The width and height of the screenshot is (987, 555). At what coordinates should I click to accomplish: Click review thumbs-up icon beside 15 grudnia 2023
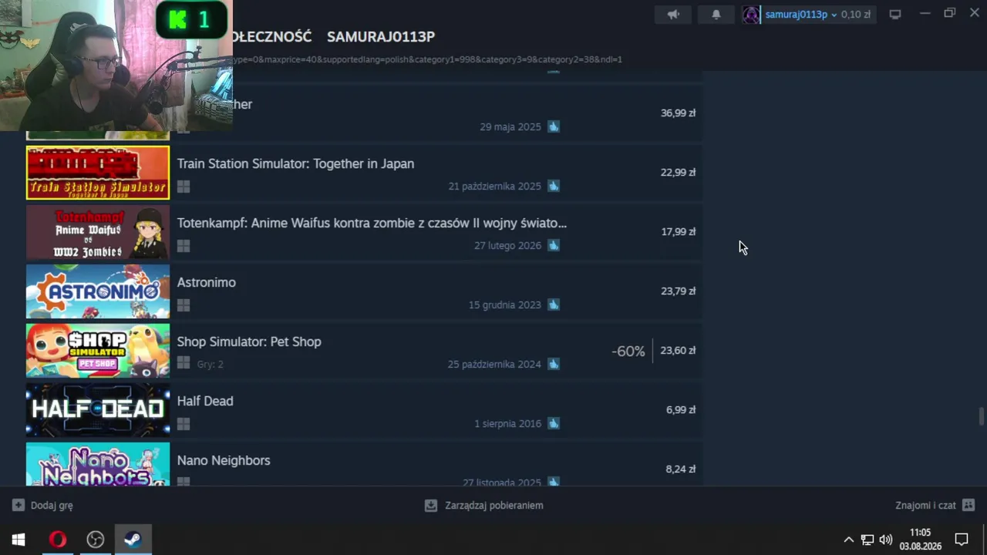coord(554,304)
